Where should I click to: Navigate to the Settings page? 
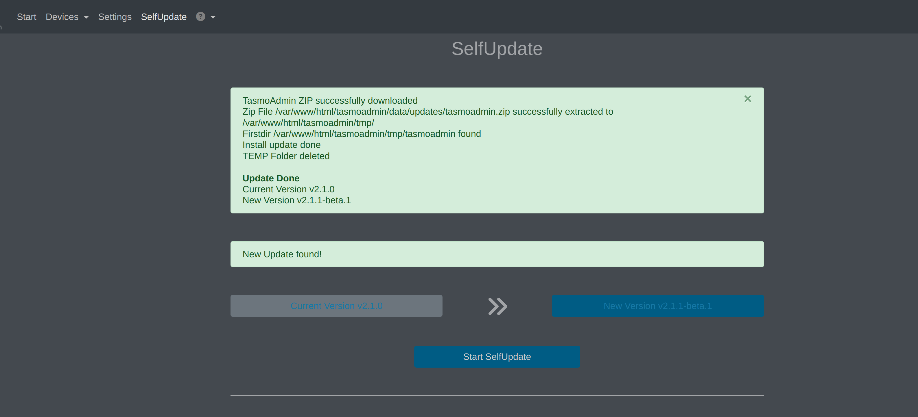[x=115, y=16]
